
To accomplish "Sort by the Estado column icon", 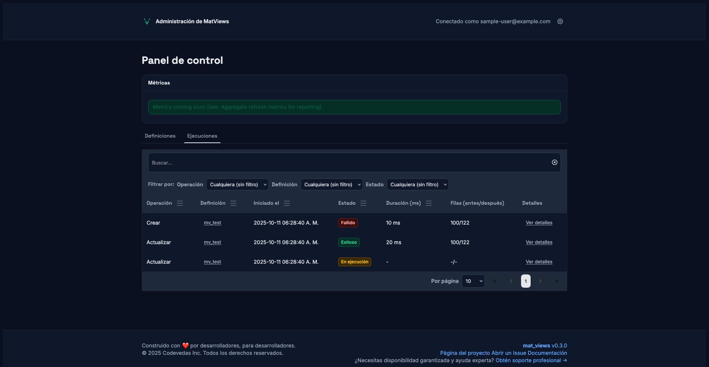I will [363, 203].
